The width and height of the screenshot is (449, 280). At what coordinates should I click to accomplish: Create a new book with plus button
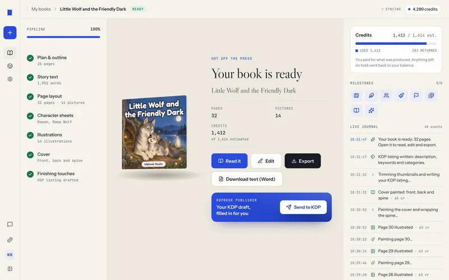tap(10, 32)
